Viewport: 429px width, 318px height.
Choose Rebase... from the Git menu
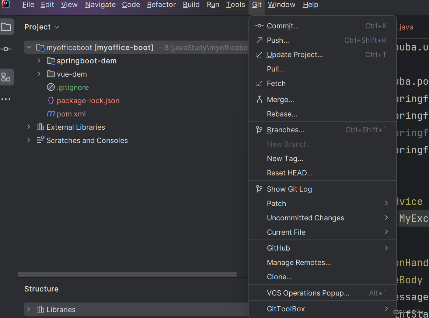point(323,114)
